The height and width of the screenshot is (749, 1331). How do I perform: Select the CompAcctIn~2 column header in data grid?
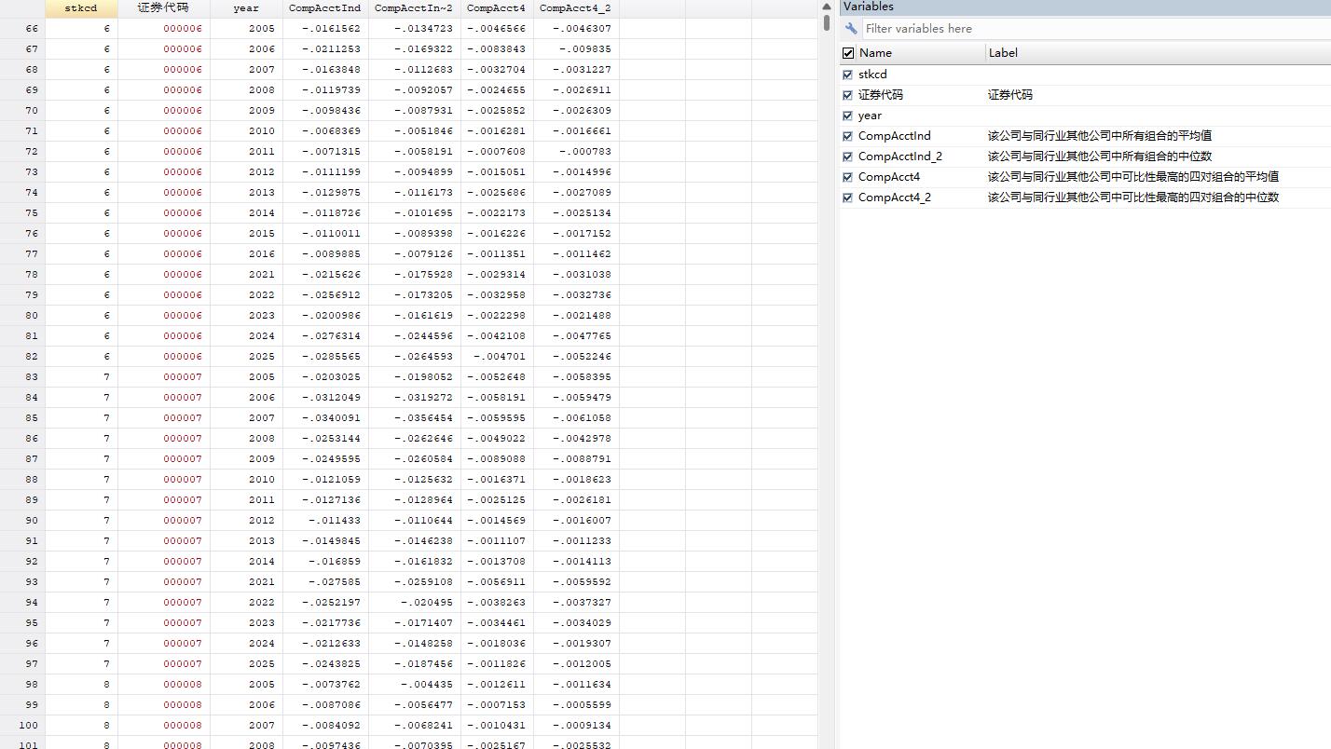(x=415, y=8)
